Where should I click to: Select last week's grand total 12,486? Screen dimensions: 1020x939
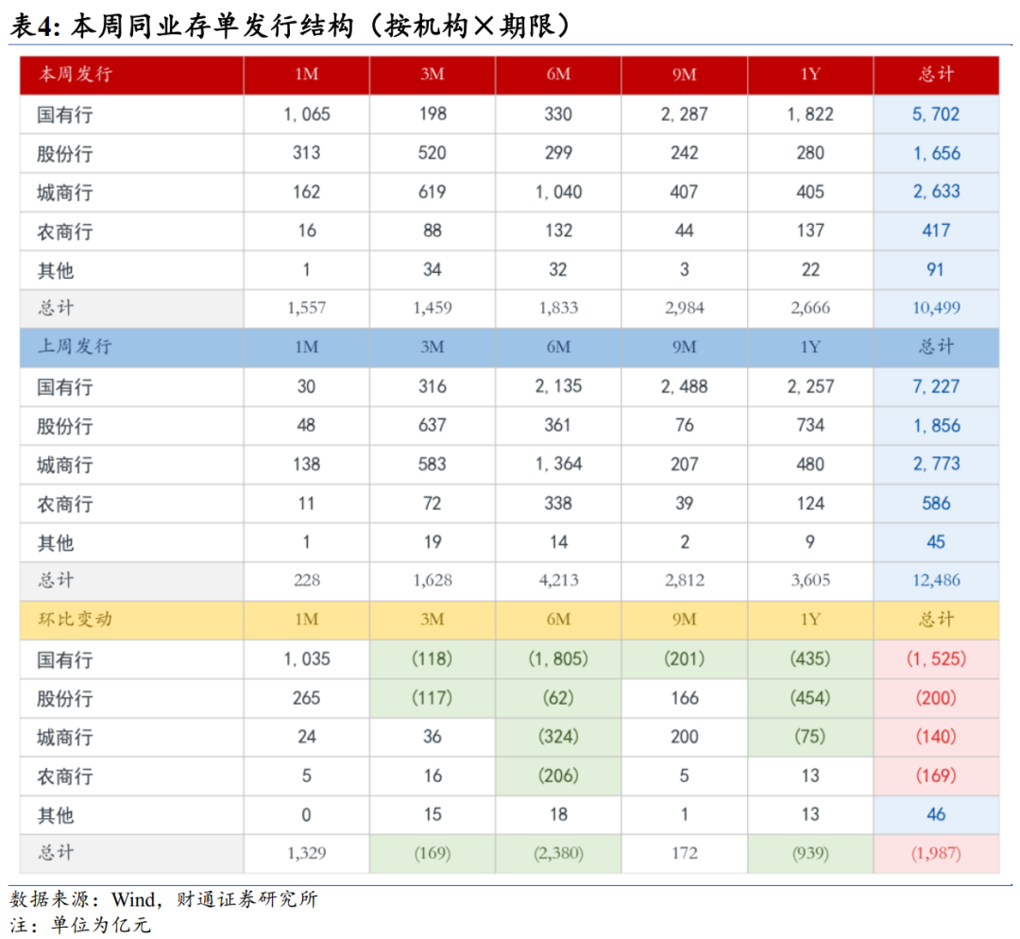[935, 580]
